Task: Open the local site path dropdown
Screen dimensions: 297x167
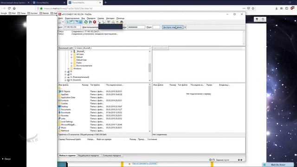Action: (x=149, y=48)
